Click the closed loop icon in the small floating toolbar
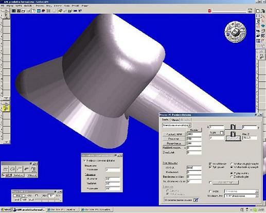Screen dimensions: 266x213 point(12,169)
